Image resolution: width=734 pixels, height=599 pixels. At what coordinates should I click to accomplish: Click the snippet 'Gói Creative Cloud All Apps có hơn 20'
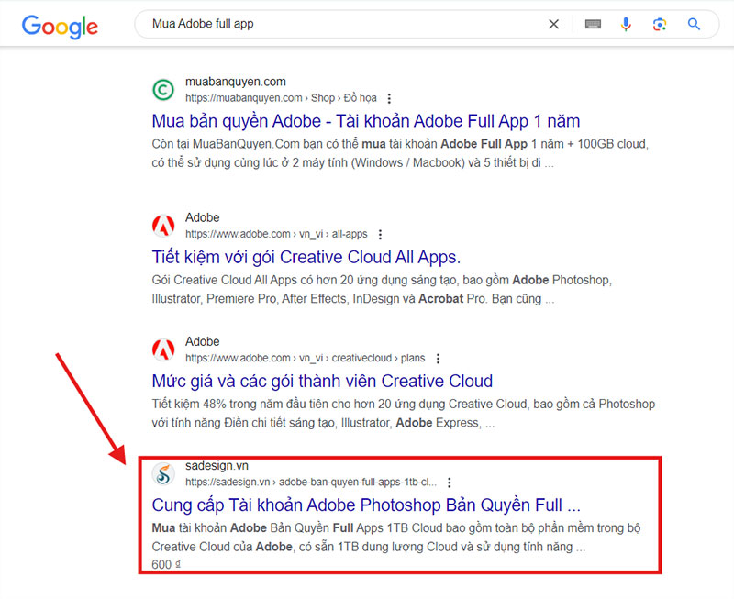pyautogui.click(x=253, y=280)
